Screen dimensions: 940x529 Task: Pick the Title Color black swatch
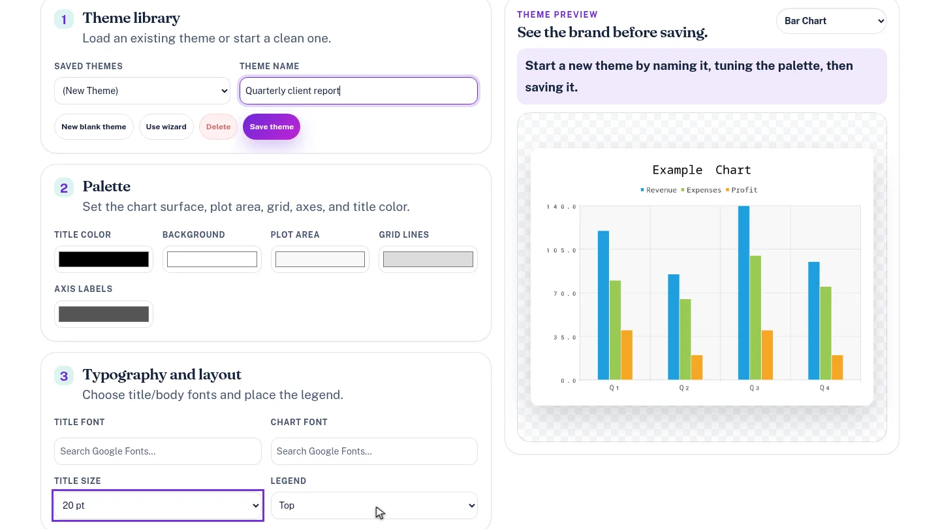coord(104,259)
